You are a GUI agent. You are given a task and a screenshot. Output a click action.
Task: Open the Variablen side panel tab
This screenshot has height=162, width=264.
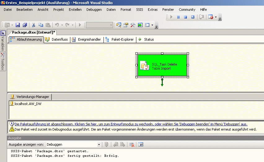coord(3,41)
